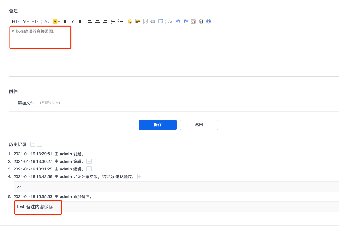339x226 pixels.
Task: Insert a hyperlink
Action: tap(153, 22)
